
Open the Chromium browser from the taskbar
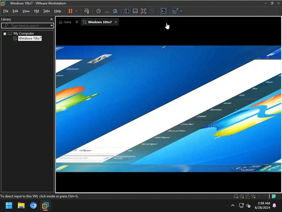(33, 205)
